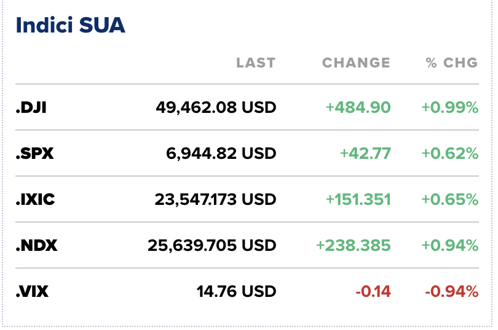Screen dimensions: 498x330
Task: Open the .DJI index symbol
Action: pos(31,108)
